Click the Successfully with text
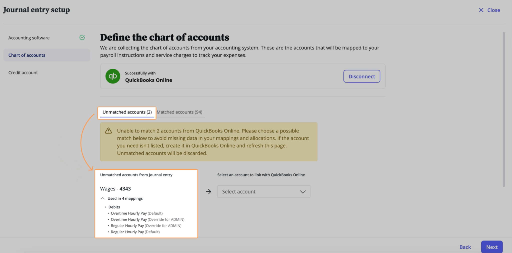Screen dimensions: 512x253 point(140,73)
